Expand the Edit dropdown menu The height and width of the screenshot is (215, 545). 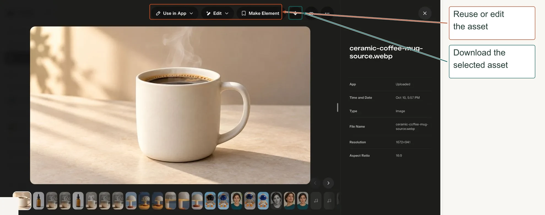[x=217, y=13]
